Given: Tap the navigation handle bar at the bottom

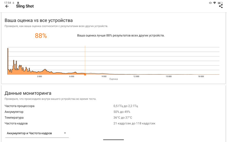Looking at the screenshot, I should (x=113, y=140).
